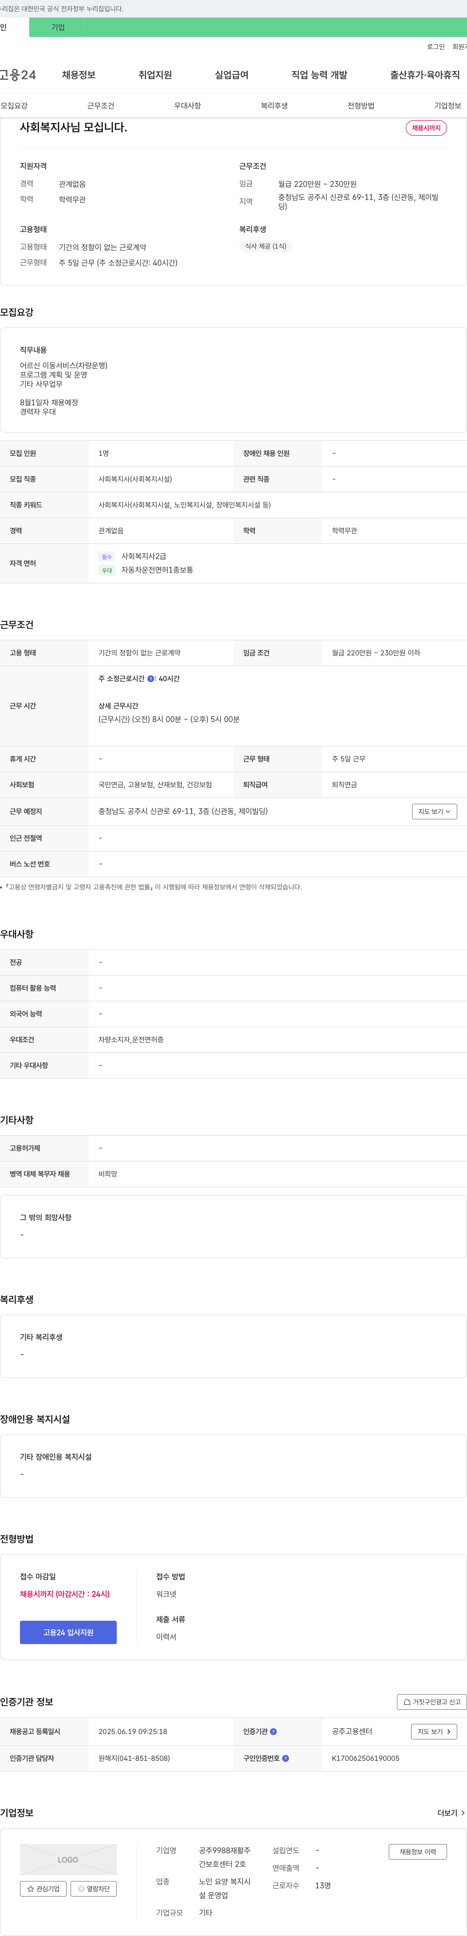
Task: Open 지도 보기 for 공주고용센터
Action: point(435,1732)
